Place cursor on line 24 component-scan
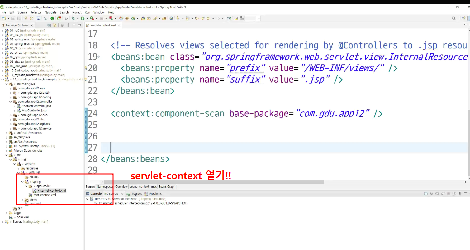470x250 pixels. (246, 114)
